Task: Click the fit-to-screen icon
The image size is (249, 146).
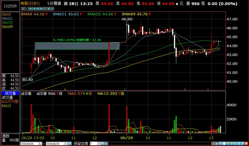Action: coord(239,143)
